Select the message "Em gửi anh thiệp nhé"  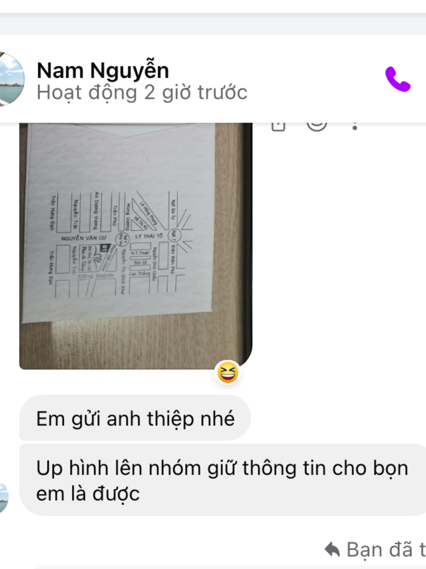(x=135, y=418)
